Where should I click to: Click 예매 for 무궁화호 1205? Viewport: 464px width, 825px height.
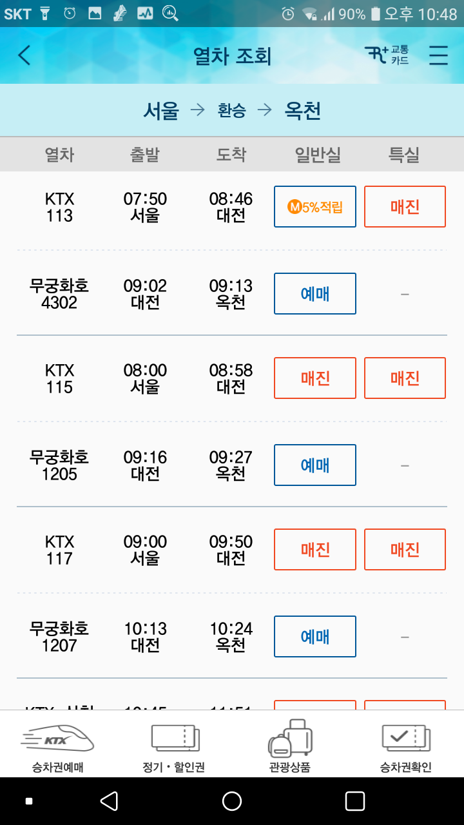(315, 465)
